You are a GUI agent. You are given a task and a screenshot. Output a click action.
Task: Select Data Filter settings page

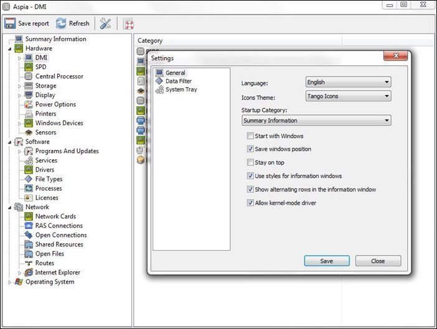click(179, 81)
